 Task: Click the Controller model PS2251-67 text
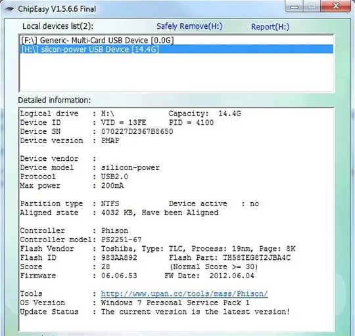122,240
